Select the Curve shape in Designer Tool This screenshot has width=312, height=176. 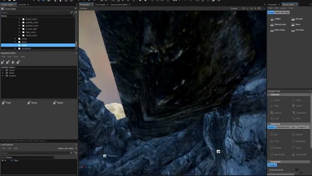297,148
